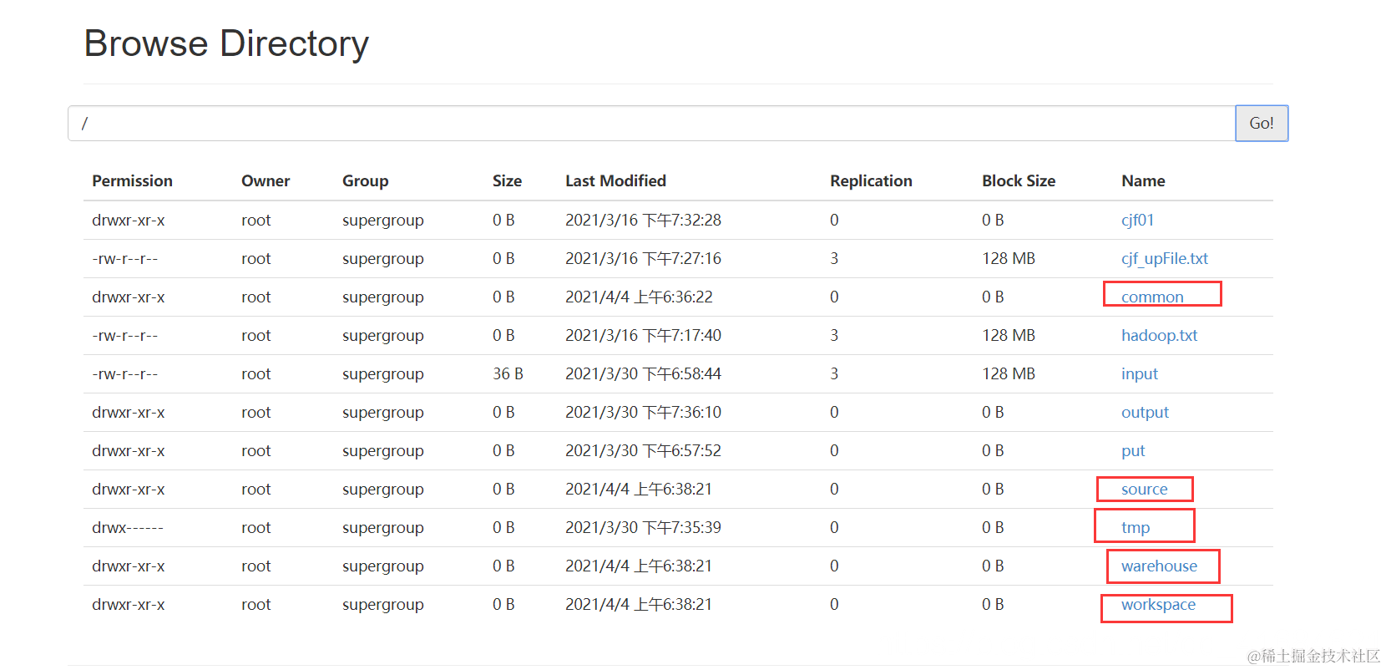
Task: Open the warehouse directory link
Action: pos(1159,566)
